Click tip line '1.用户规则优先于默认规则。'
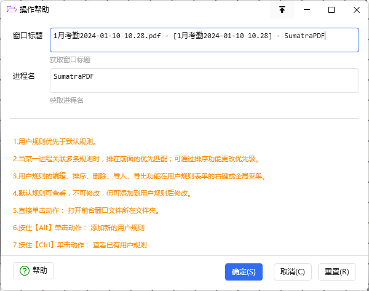This screenshot has height=291, width=369. [x=55, y=142]
